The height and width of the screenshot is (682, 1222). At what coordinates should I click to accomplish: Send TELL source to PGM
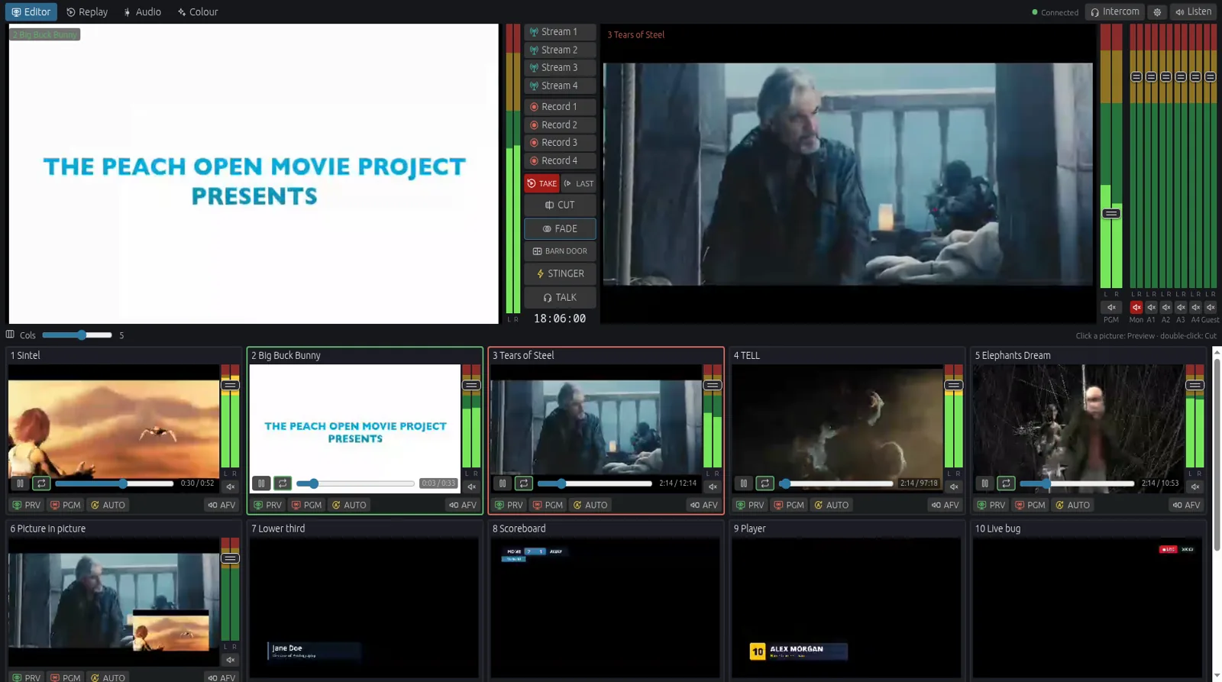pyautogui.click(x=788, y=505)
